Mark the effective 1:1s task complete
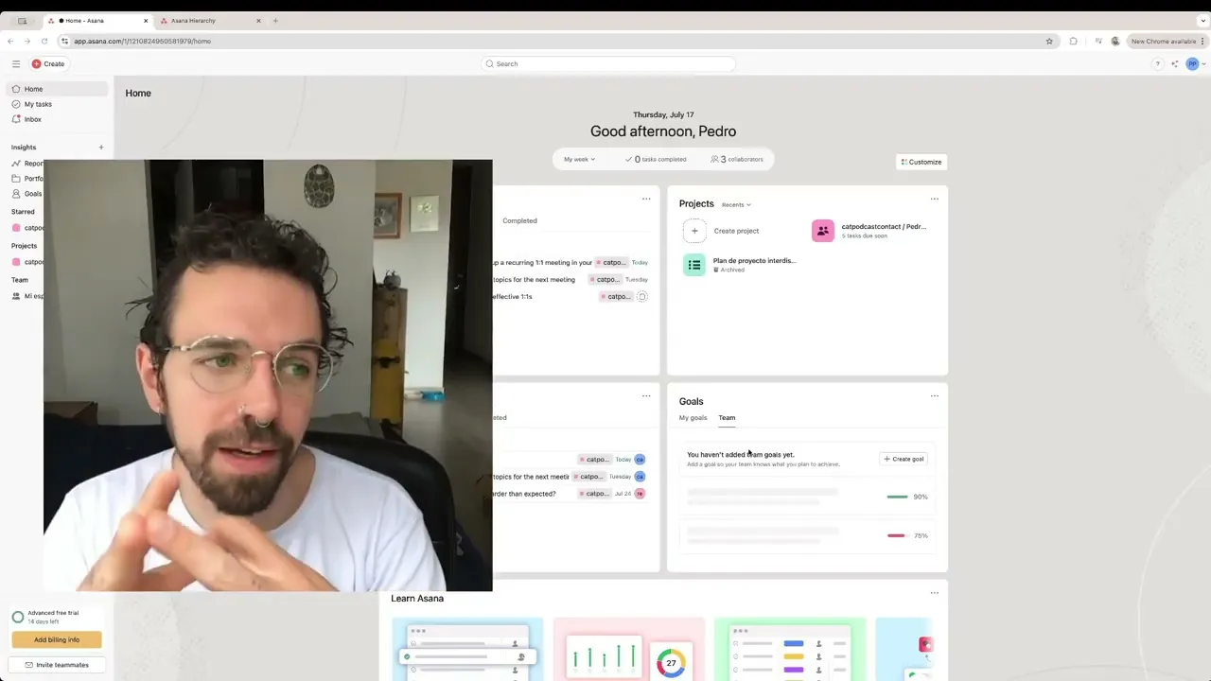Screen dimensions: 1211x681 pos(642,296)
